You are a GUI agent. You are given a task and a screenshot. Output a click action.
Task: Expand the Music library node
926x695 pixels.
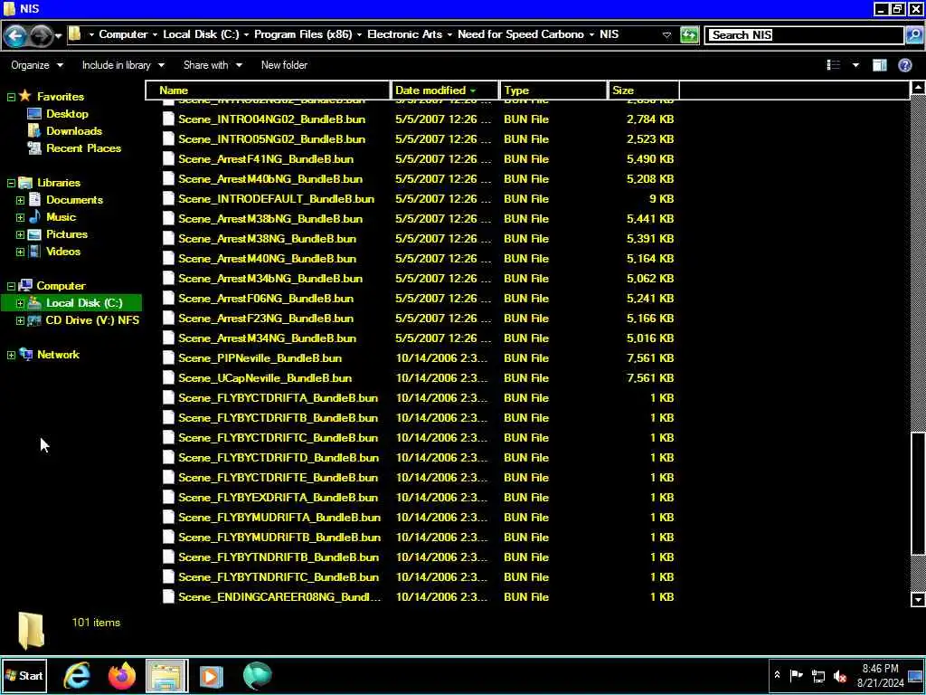pos(20,217)
